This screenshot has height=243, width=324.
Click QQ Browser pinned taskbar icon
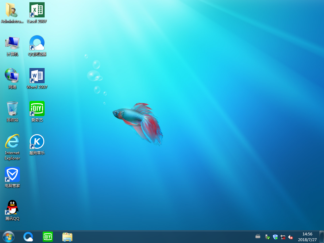coord(28,237)
